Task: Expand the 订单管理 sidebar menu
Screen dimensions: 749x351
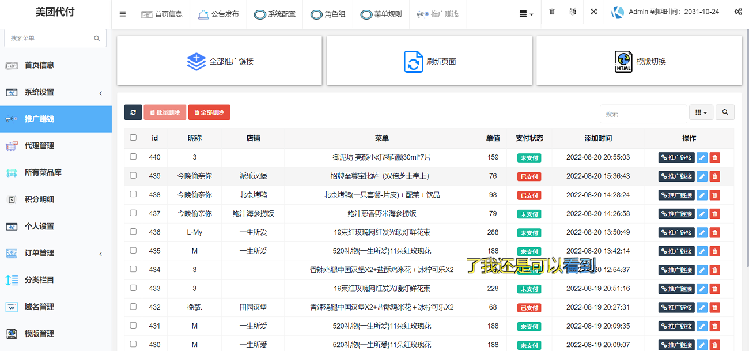Action: [x=56, y=253]
